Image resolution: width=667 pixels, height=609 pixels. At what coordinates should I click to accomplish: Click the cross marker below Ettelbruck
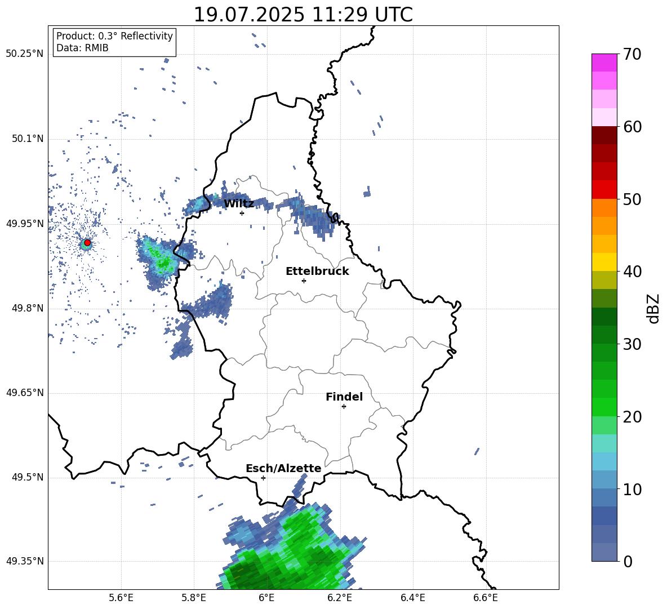coord(304,281)
